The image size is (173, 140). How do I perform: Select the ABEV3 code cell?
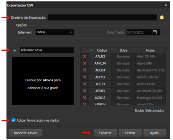tap(100, 77)
